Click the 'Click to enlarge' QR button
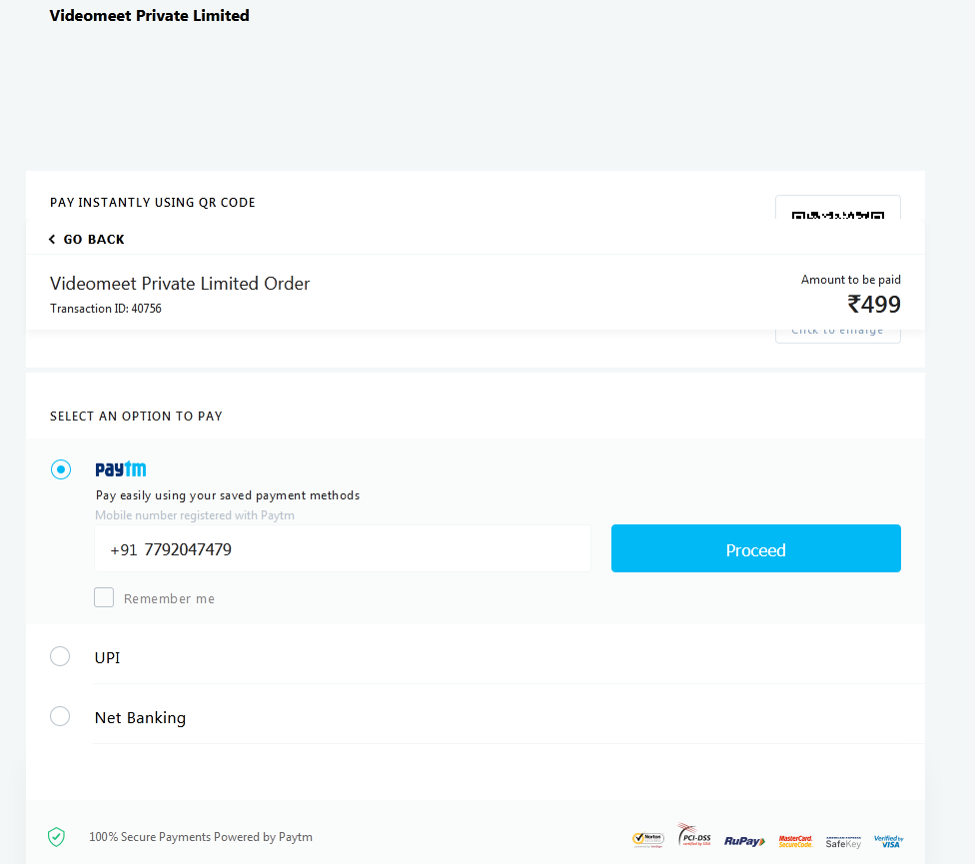Viewport: 975px width, 864px height. point(837,334)
